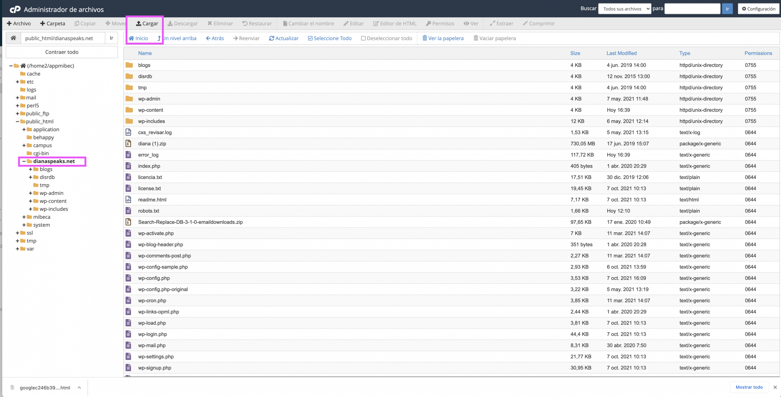Click Extraer in the toolbar

501,24
